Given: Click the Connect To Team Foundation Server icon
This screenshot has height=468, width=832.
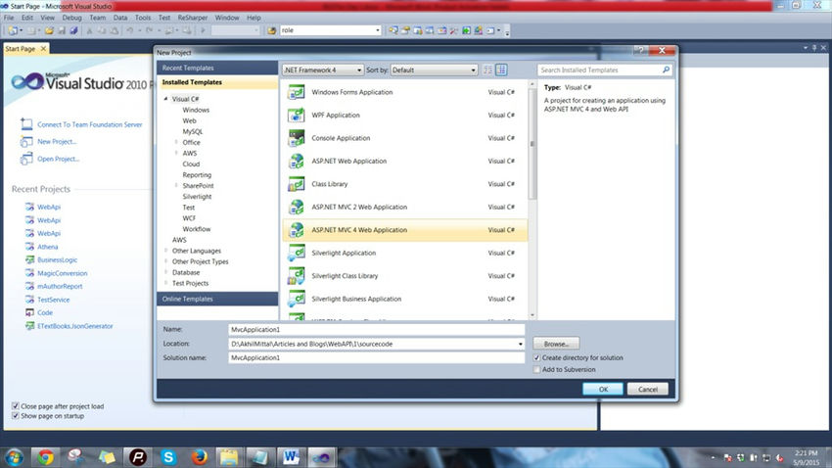Looking at the screenshot, I should click(26, 124).
